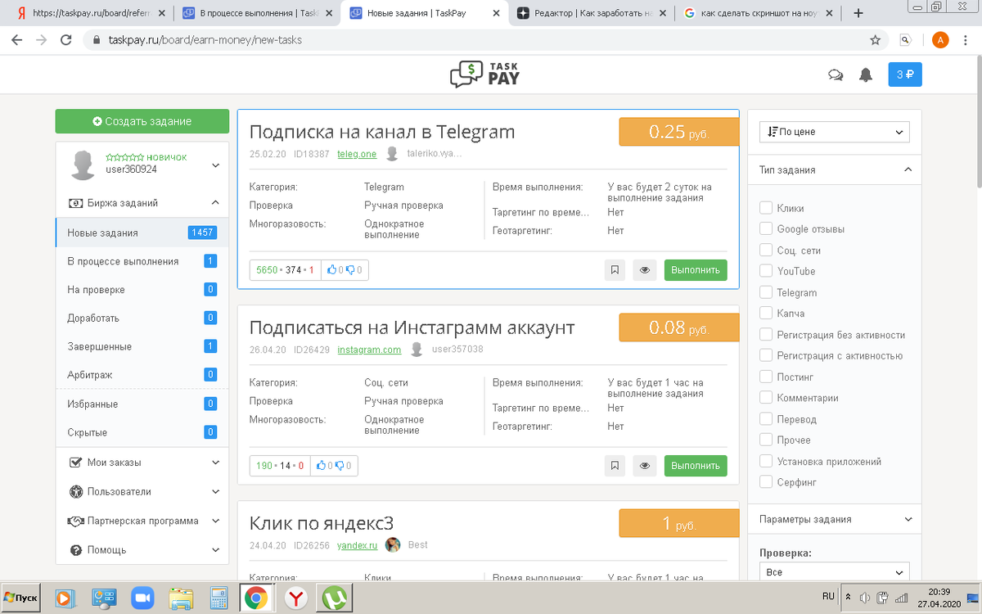Click thumbs-down on the Instagram task
Viewport: 982px width, 614px height.
[x=340, y=466]
